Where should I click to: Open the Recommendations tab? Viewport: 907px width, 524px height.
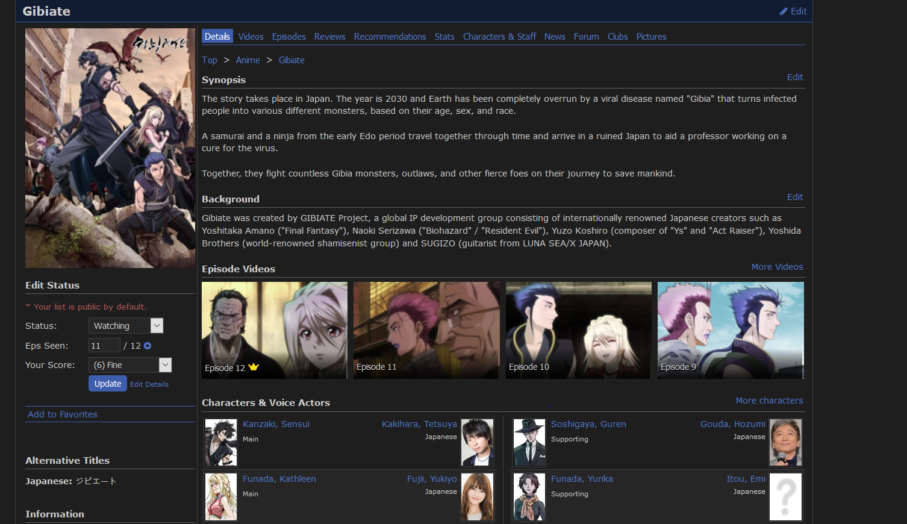(x=390, y=37)
